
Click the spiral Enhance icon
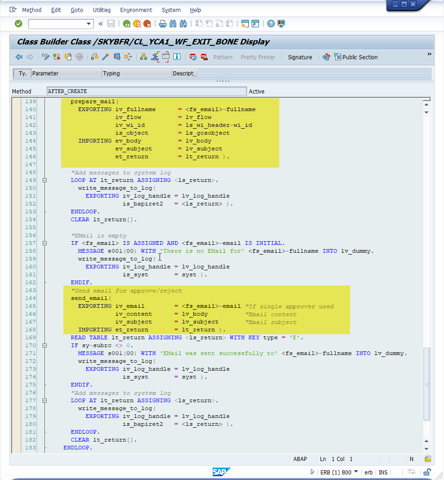pos(79,57)
